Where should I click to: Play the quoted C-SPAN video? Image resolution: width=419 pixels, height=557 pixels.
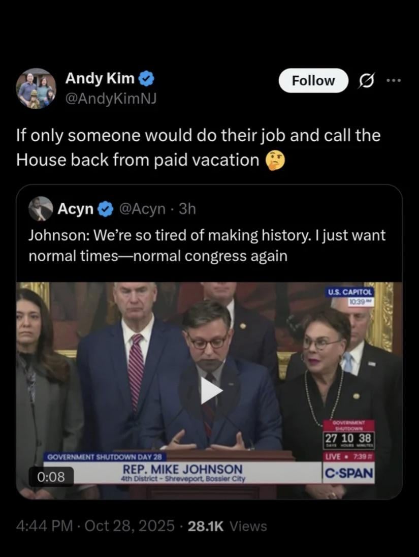click(211, 391)
